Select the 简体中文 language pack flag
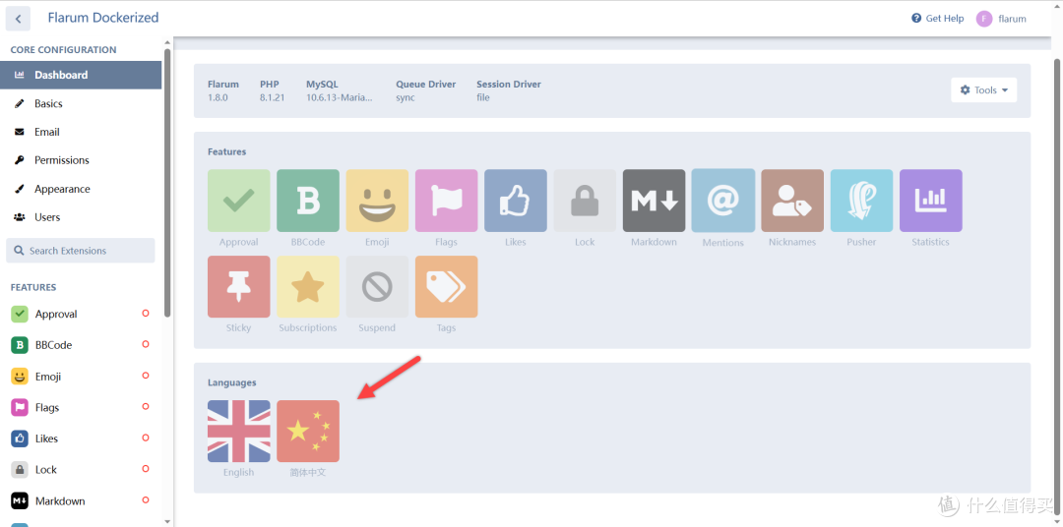 point(308,431)
